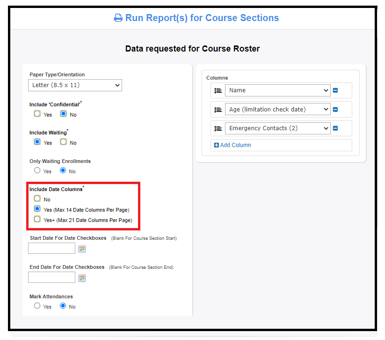Remove the Name column with minus icon

coord(335,90)
